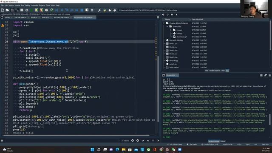Expand the images folder
The height and width of the screenshot is (153, 272).
[171, 30]
